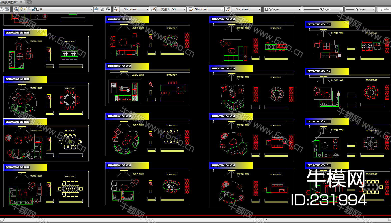Expand the dimension style 1:50 dropdown
This screenshot has width=391, height=223.
click(x=185, y=9)
